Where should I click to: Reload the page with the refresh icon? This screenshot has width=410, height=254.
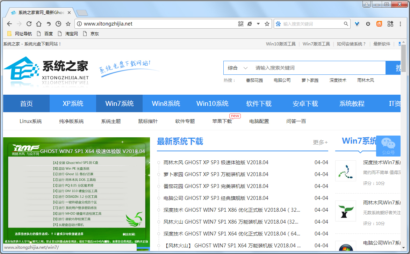point(29,24)
